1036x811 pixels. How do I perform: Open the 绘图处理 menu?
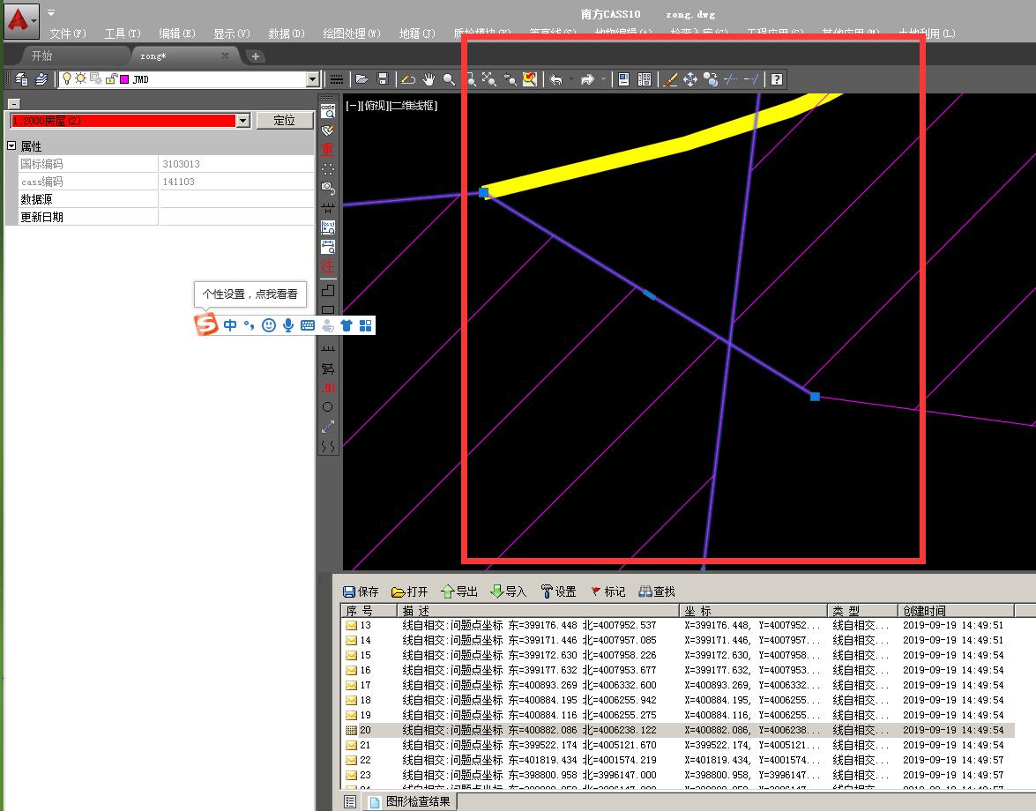pos(351,33)
